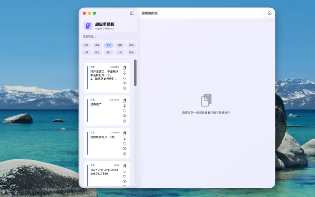The image size is (315, 197).
Task: Pin the "Invalid argument" entry
Action: [x=125, y=171]
